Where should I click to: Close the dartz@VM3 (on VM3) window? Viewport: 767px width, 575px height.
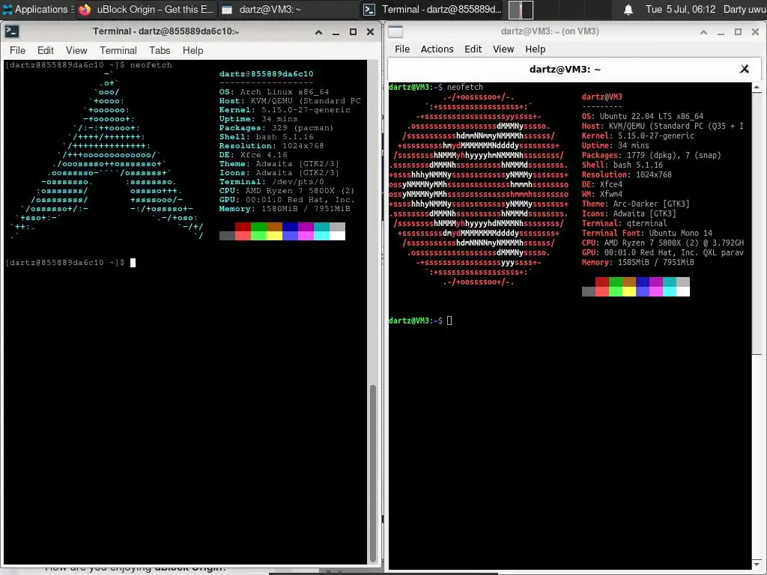(755, 32)
